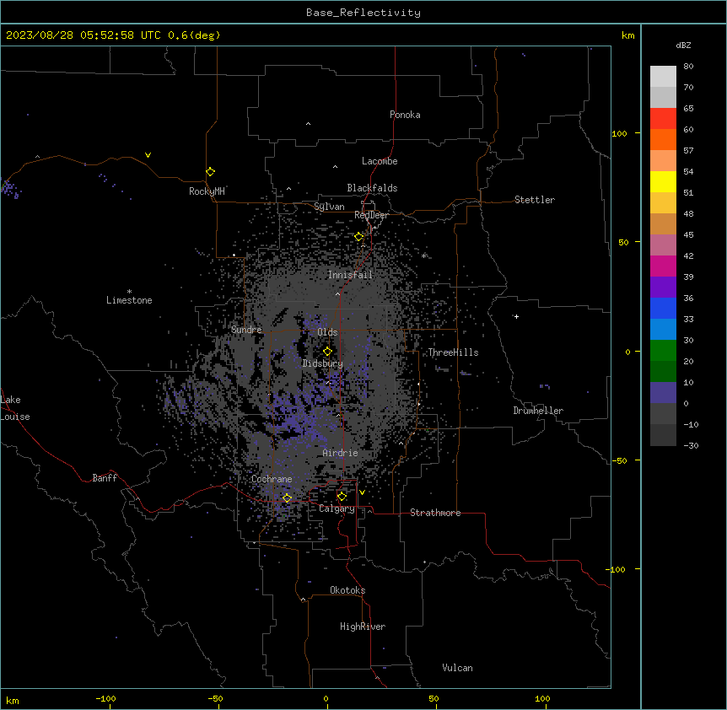Click the 100 km right axis tick label
This screenshot has height=710, width=727.
pyautogui.click(x=619, y=133)
